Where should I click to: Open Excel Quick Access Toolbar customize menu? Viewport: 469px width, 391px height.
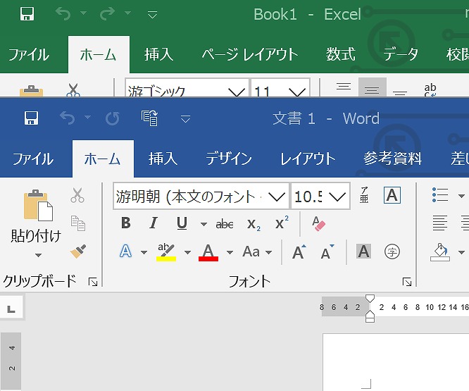[x=153, y=14]
